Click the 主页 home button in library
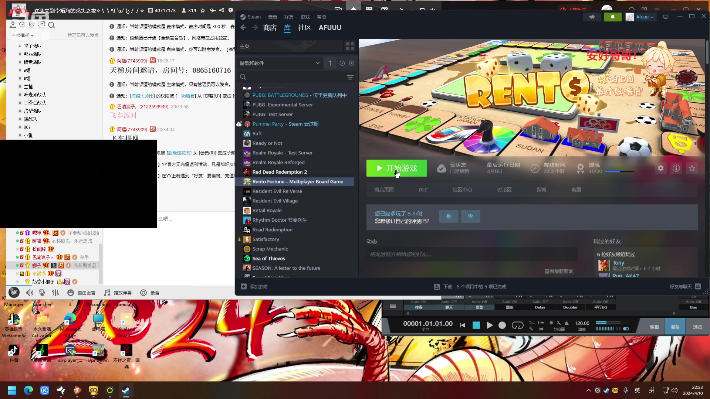The image size is (710, 399). click(x=290, y=46)
